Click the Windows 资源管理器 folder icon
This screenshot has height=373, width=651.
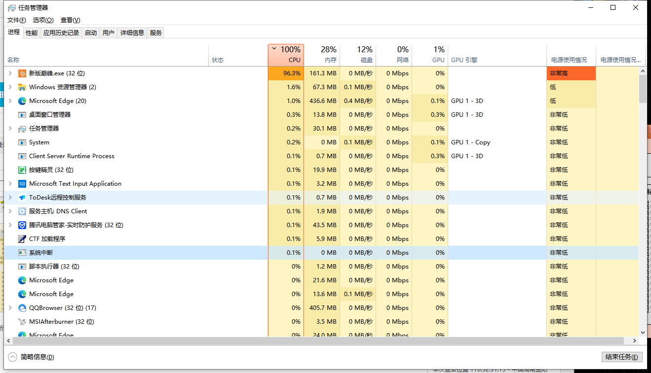[22, 87]
